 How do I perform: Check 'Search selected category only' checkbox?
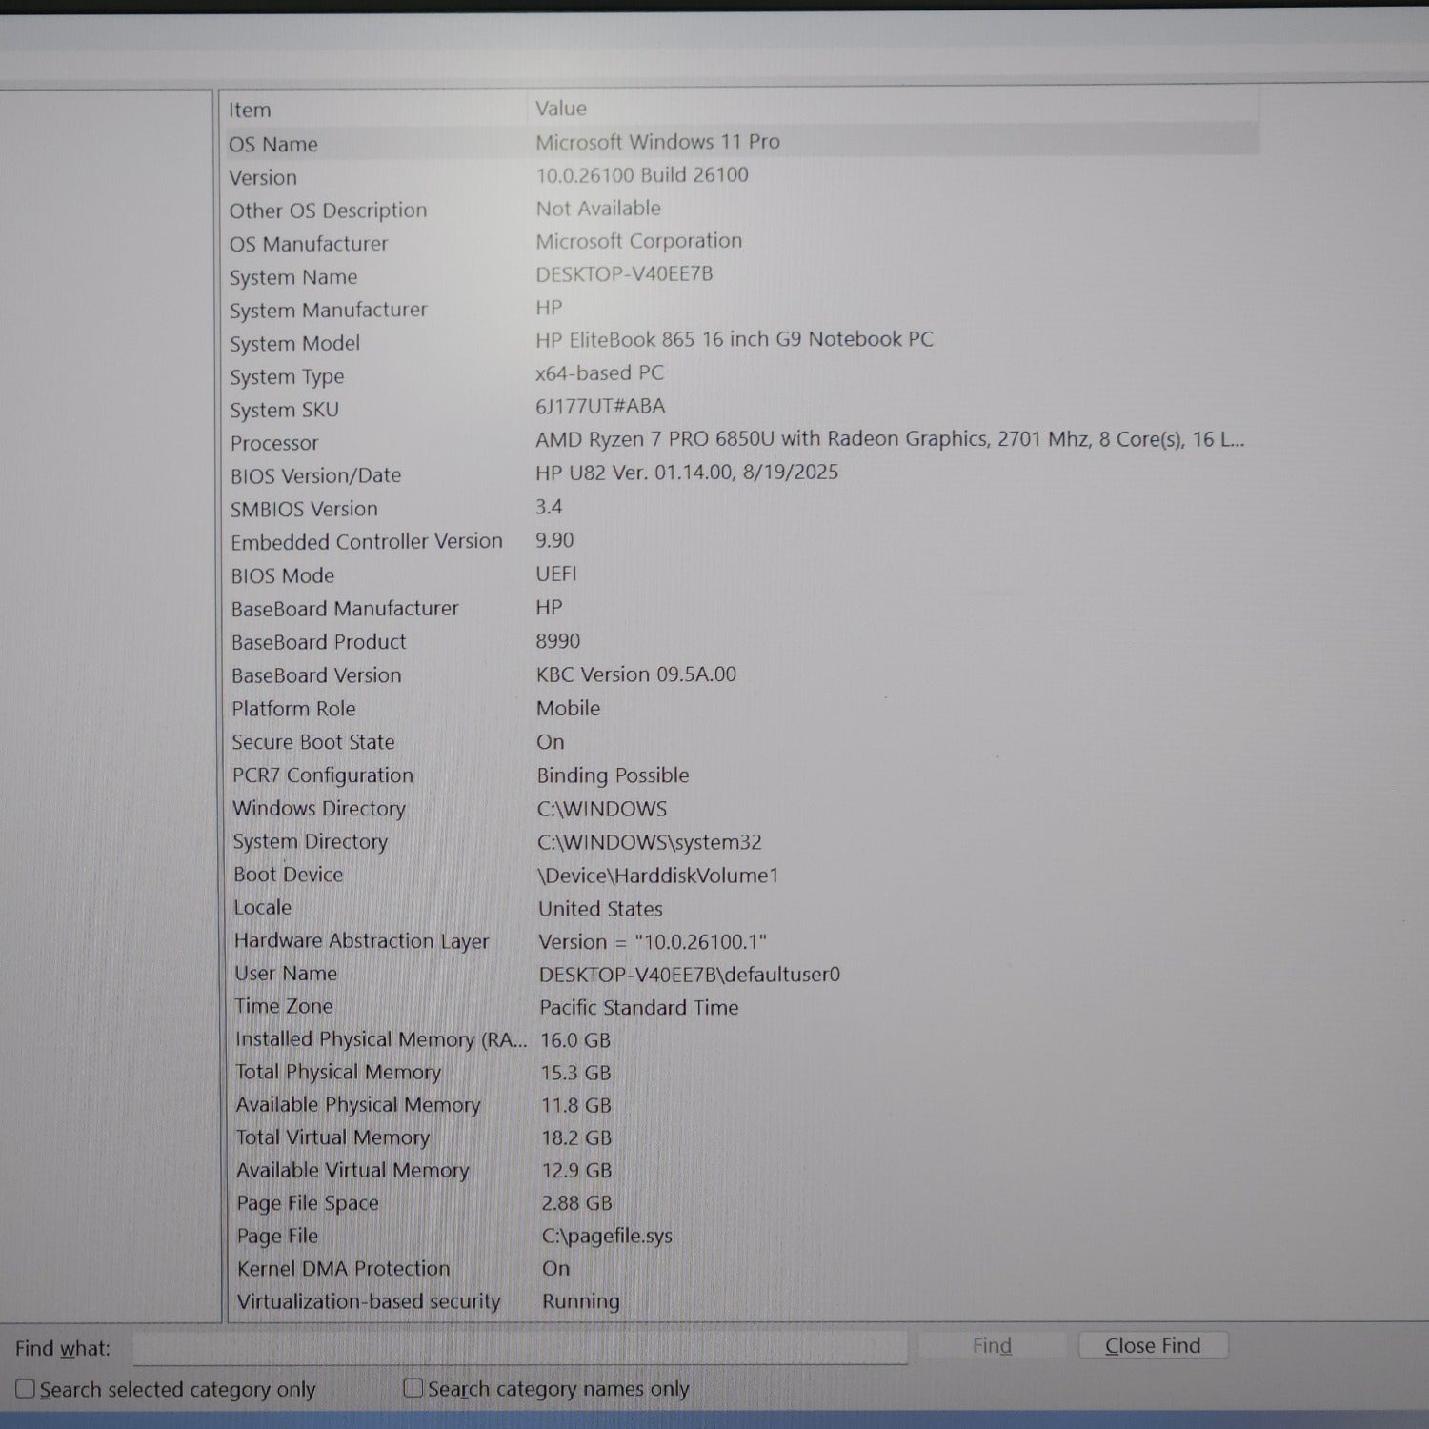pos(26,1389)
